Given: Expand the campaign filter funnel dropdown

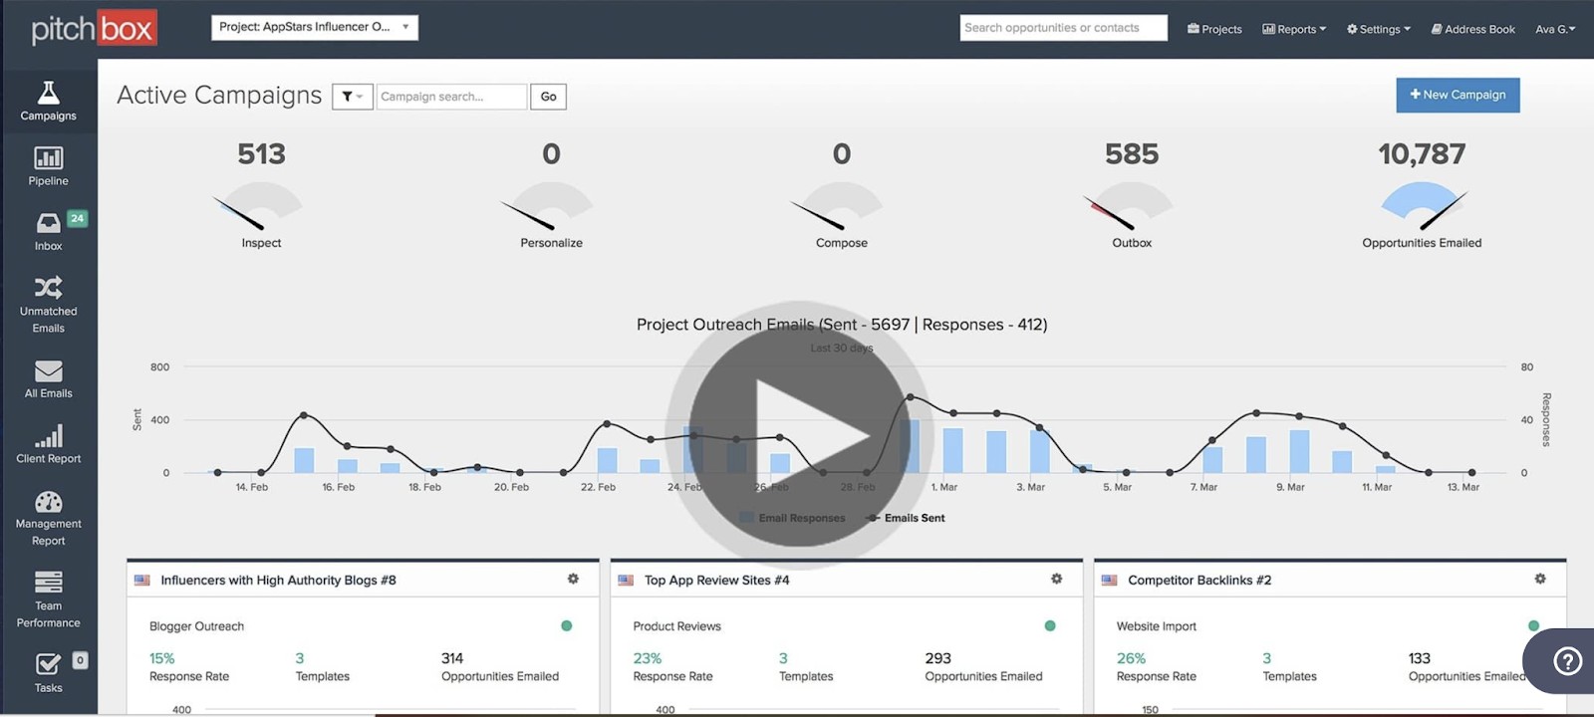Looking at the screenshot, I should (x=353, y=97).
